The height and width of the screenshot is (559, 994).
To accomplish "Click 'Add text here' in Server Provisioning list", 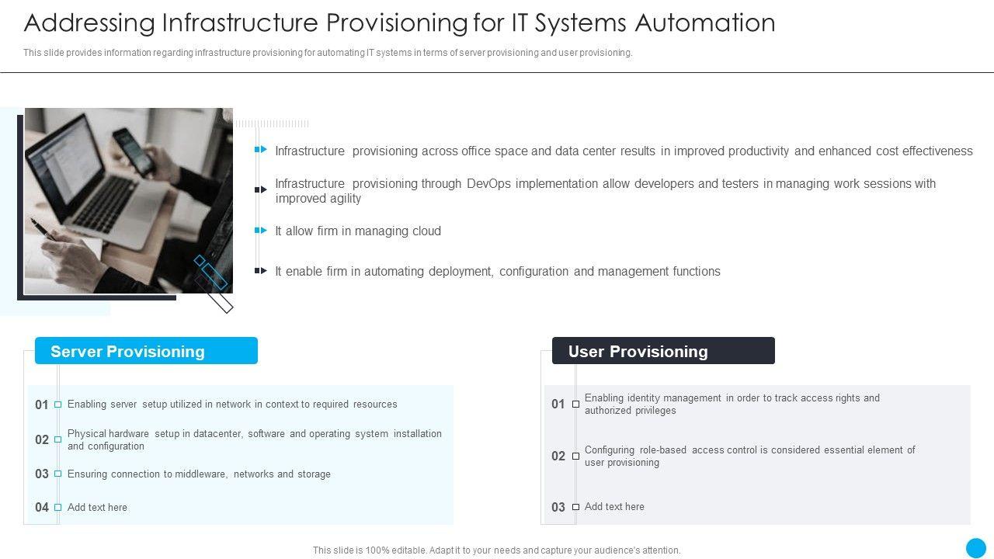I will (x=97, y=508).
